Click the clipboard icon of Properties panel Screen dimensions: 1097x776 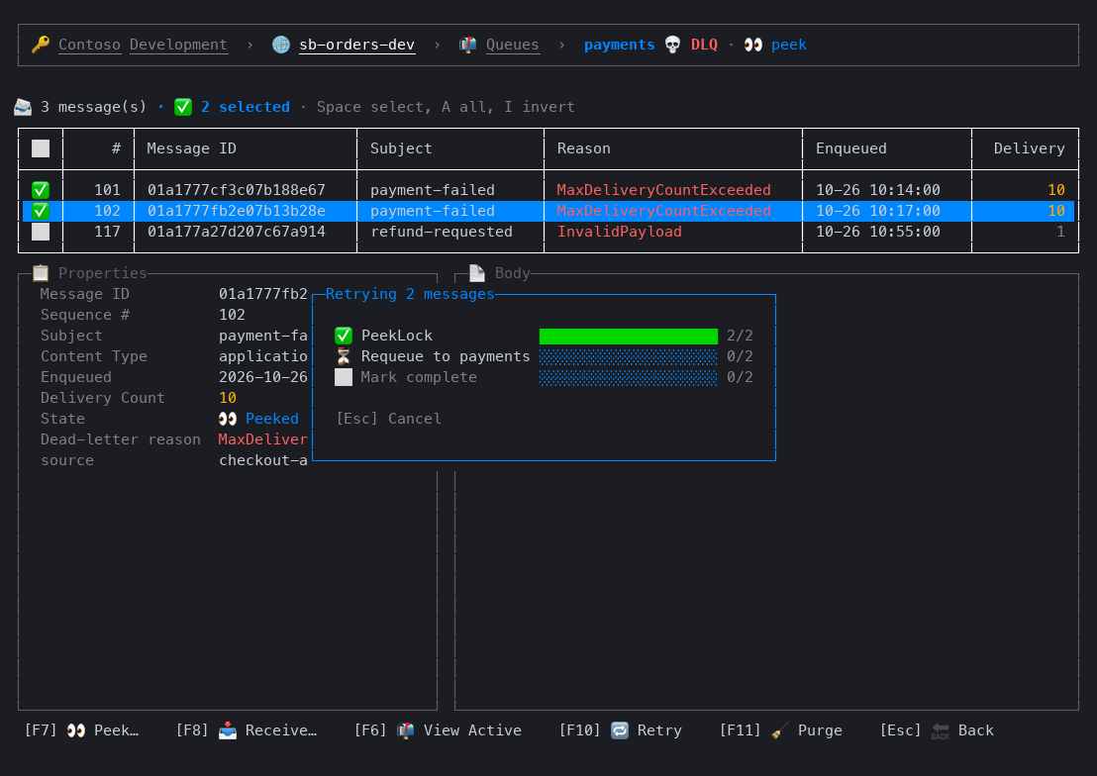[41, 273]
